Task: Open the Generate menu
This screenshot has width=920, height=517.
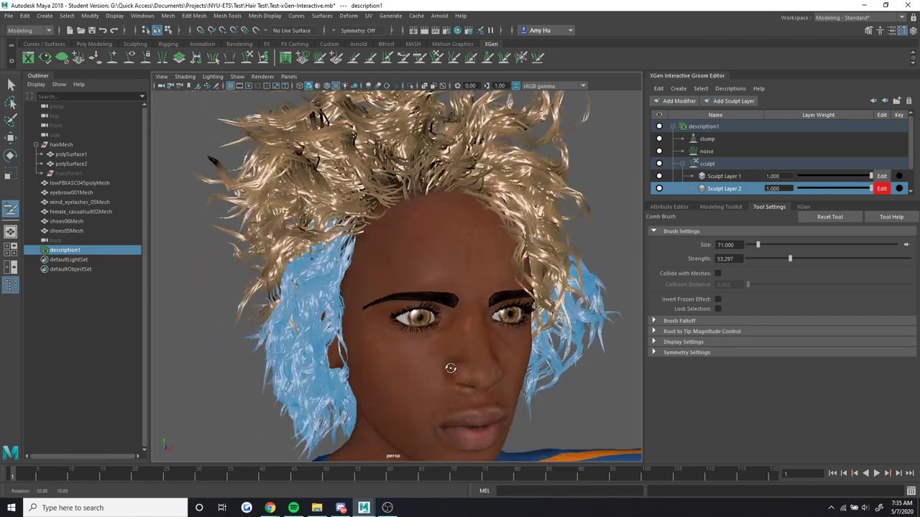Action: click(390, 16)
